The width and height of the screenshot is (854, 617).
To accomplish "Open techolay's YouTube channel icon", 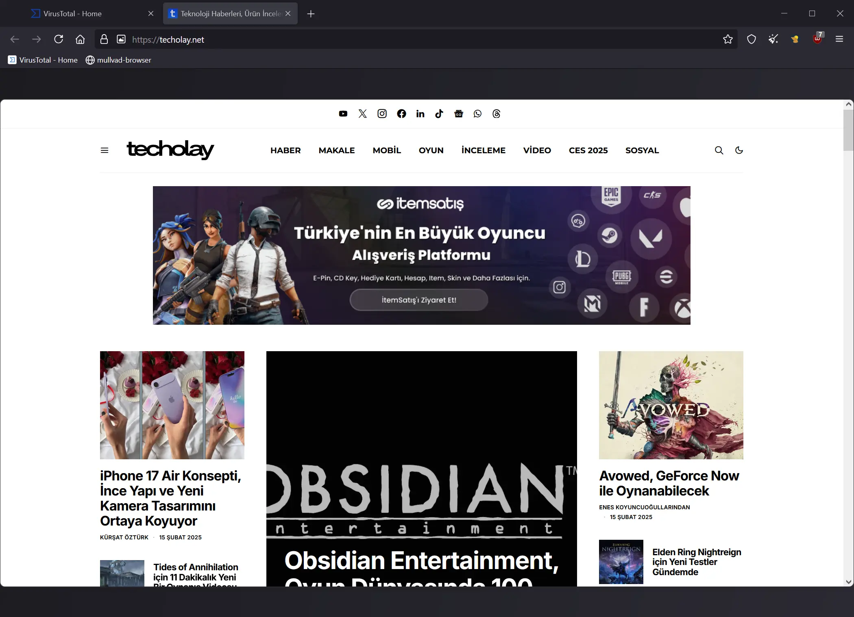I will (343, 114).
